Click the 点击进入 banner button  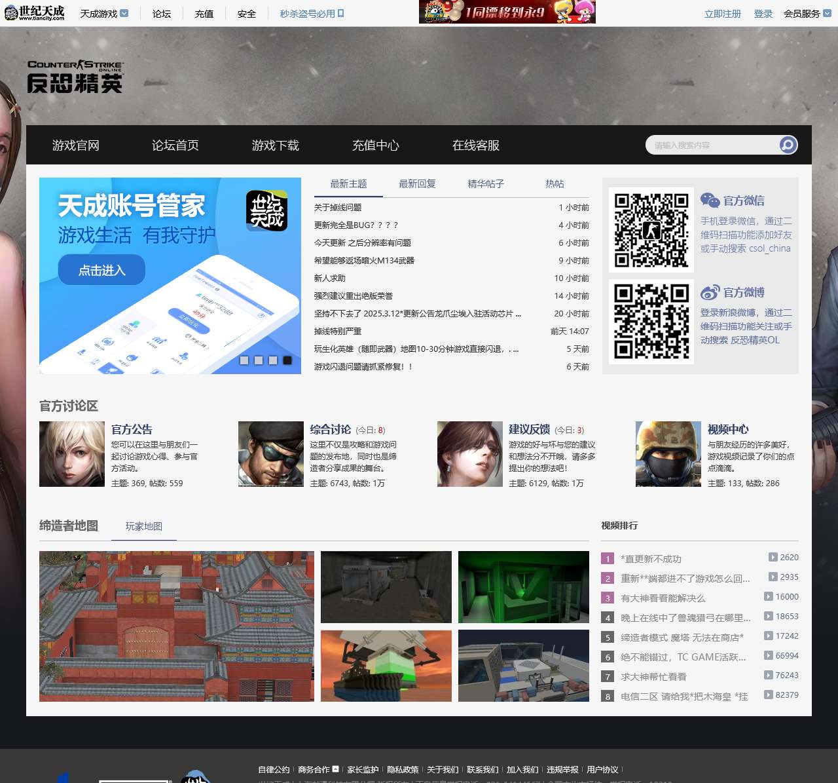click(101, 270)
